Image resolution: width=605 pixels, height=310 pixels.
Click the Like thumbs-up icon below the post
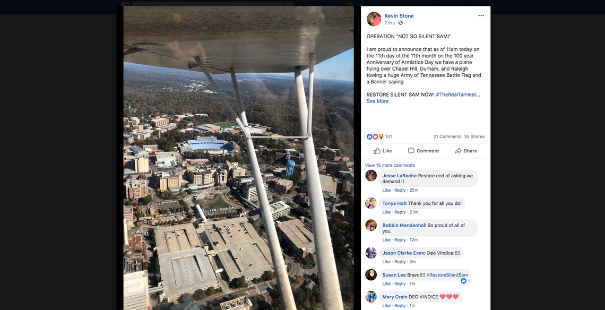click(x=377, y=150)
